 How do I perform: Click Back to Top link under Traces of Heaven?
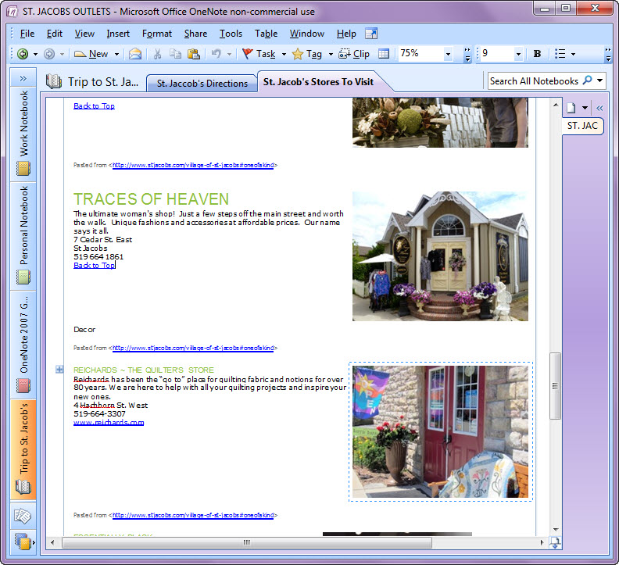pos(94,266)
